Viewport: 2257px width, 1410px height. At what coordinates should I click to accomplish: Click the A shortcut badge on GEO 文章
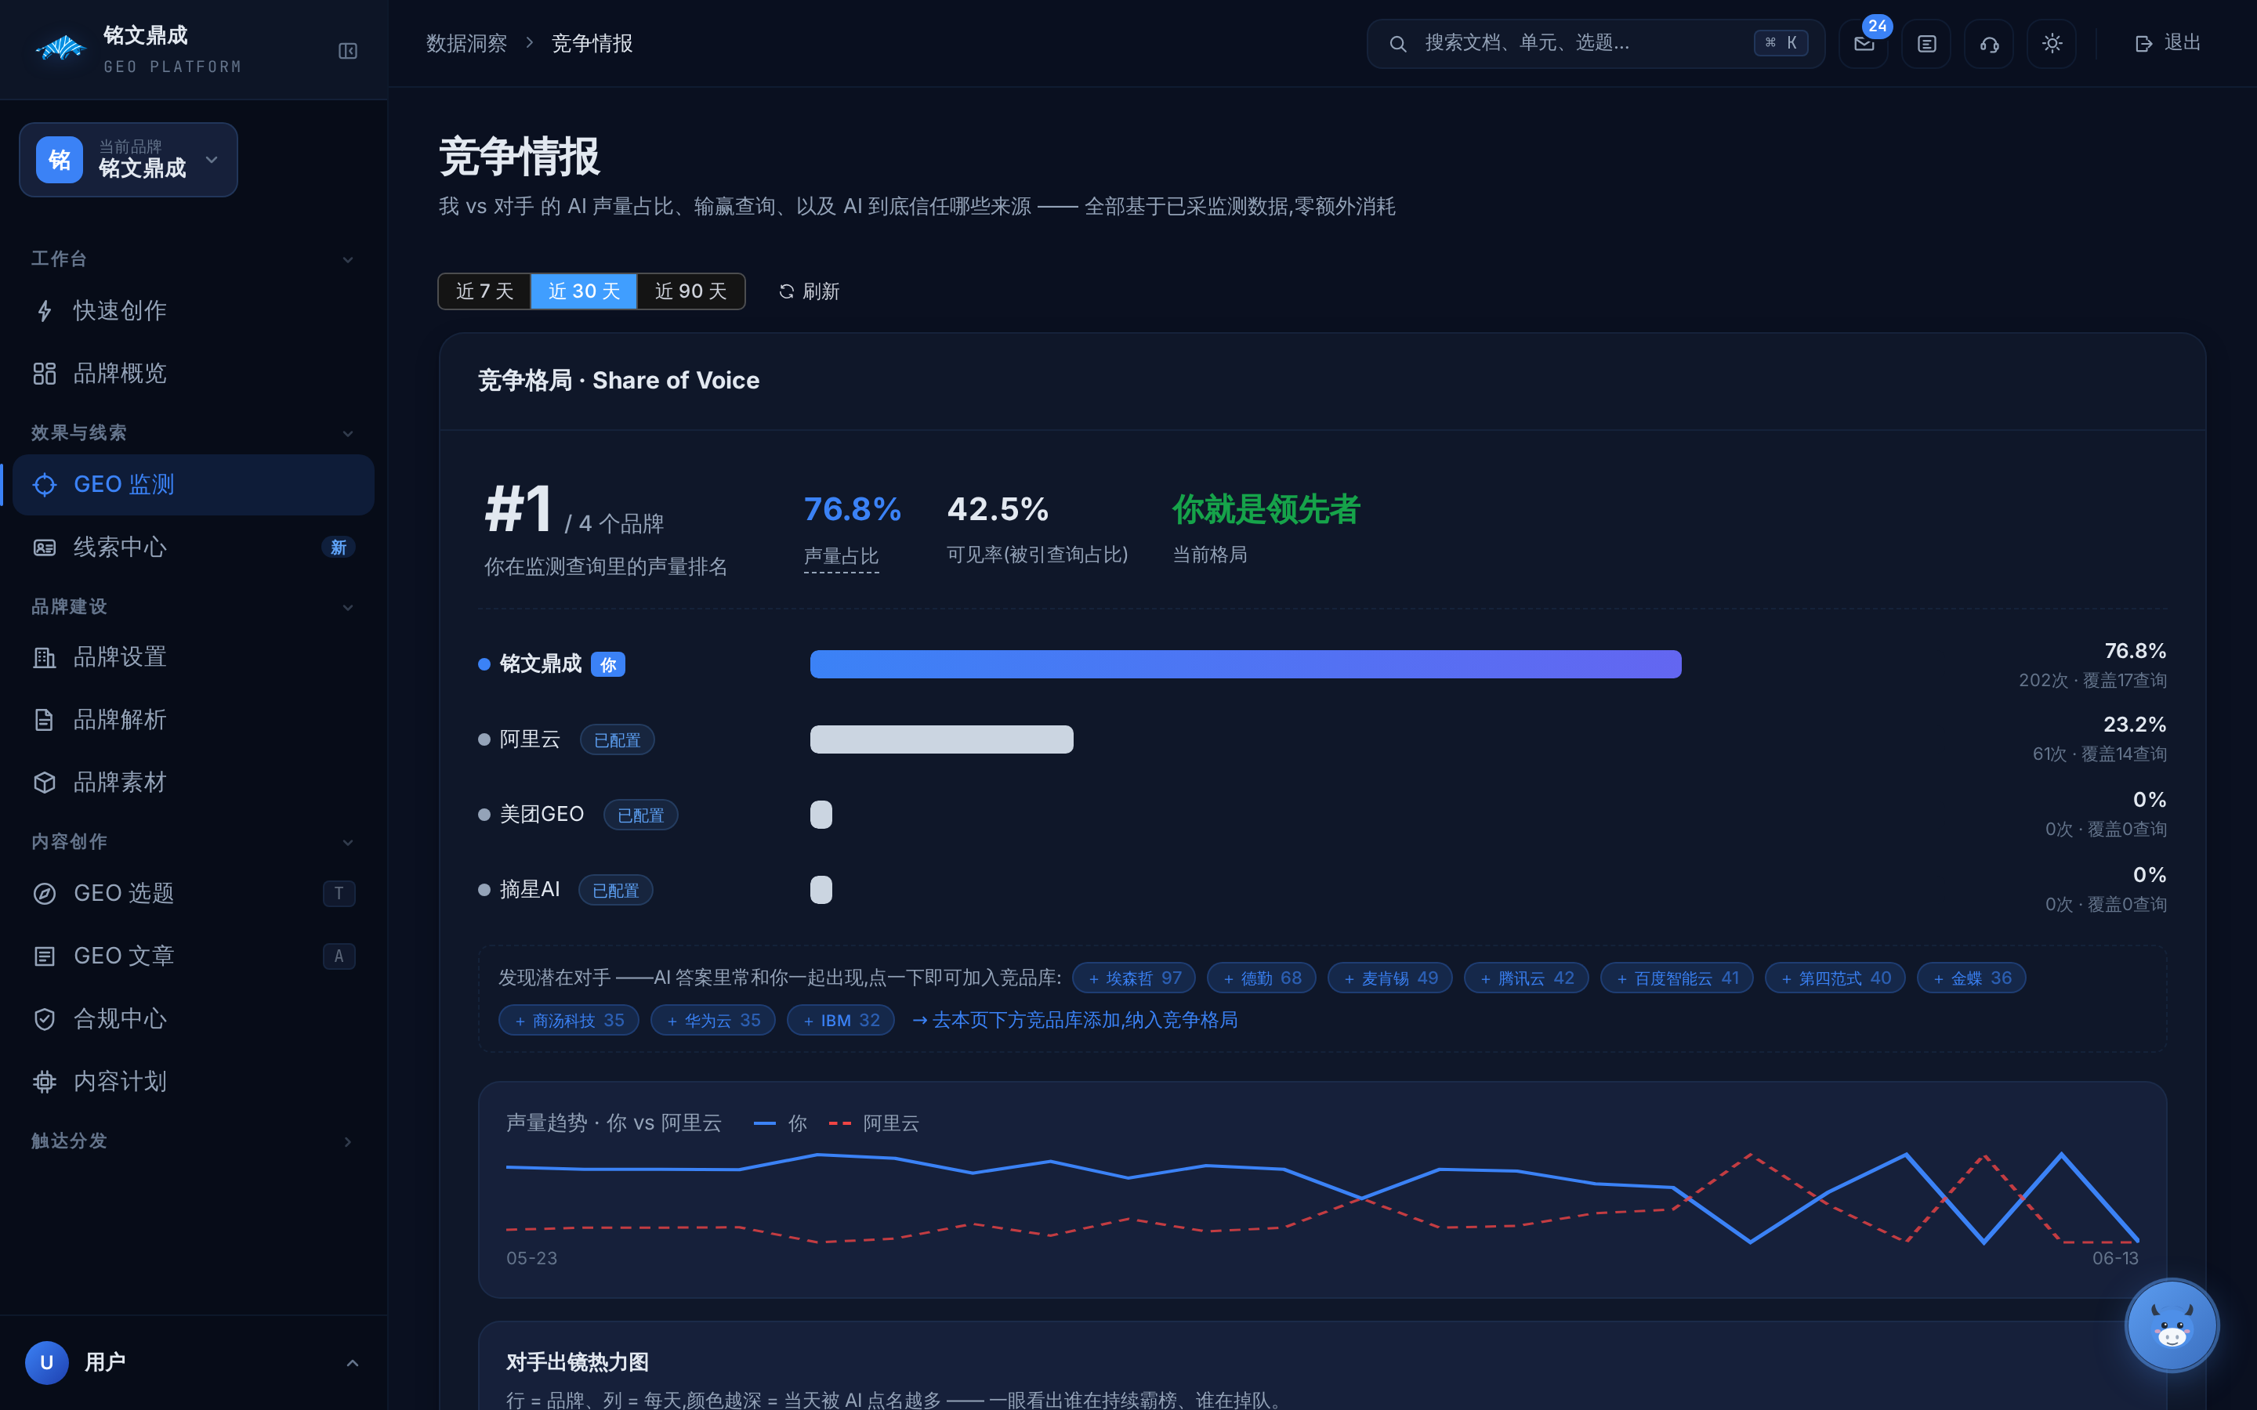(x=339, y=956)
